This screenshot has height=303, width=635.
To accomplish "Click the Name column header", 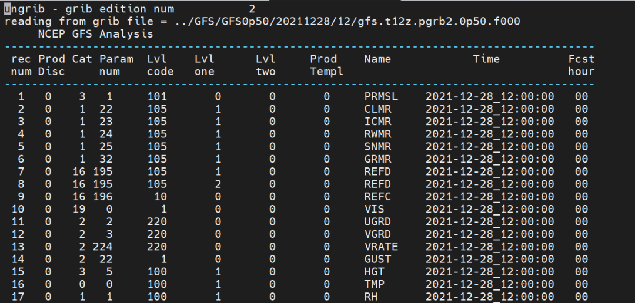I will pos(377,59).
